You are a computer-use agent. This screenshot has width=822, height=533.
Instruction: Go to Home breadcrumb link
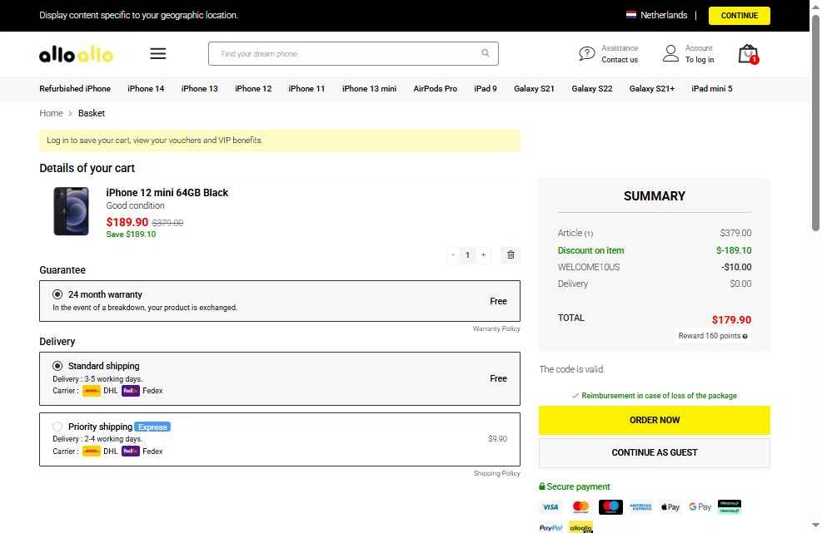[x=51, y=113]
